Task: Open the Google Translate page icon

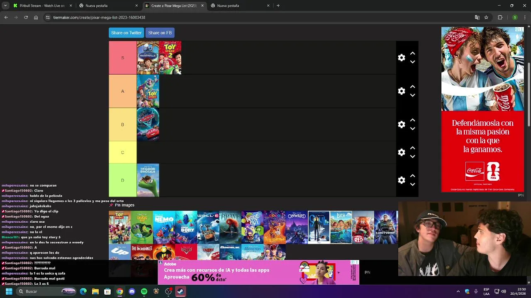Action: pos(477,17)
